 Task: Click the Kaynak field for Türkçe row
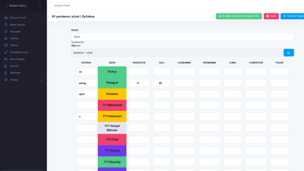tap(86, 72)
